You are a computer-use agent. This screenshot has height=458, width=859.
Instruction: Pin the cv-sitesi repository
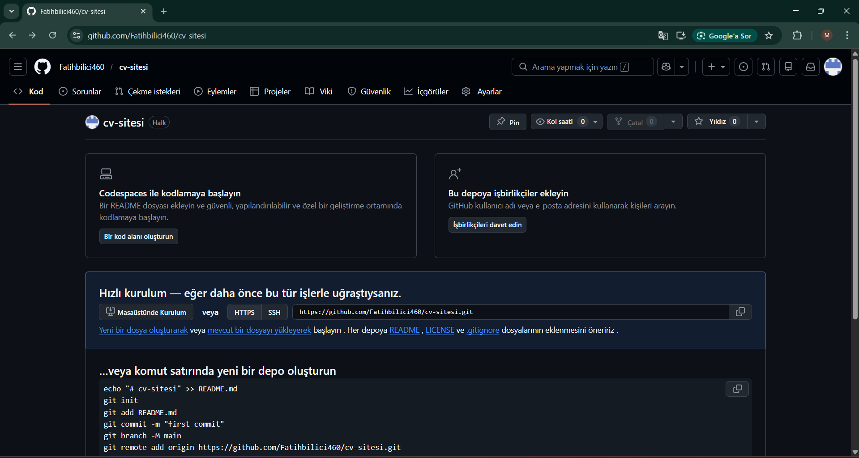click(508, 122)
